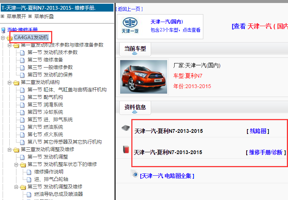This screenshot has width=288, height=200.
Task: Click page icon of 第七节 点火系统
Action: point(22,135)
